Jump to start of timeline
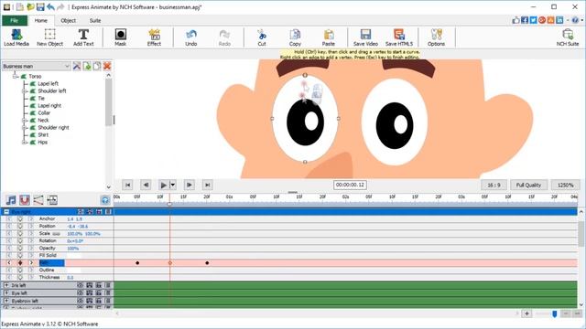Image resolution: width=586 pixels, height=329 pixels. click(127, 185)
